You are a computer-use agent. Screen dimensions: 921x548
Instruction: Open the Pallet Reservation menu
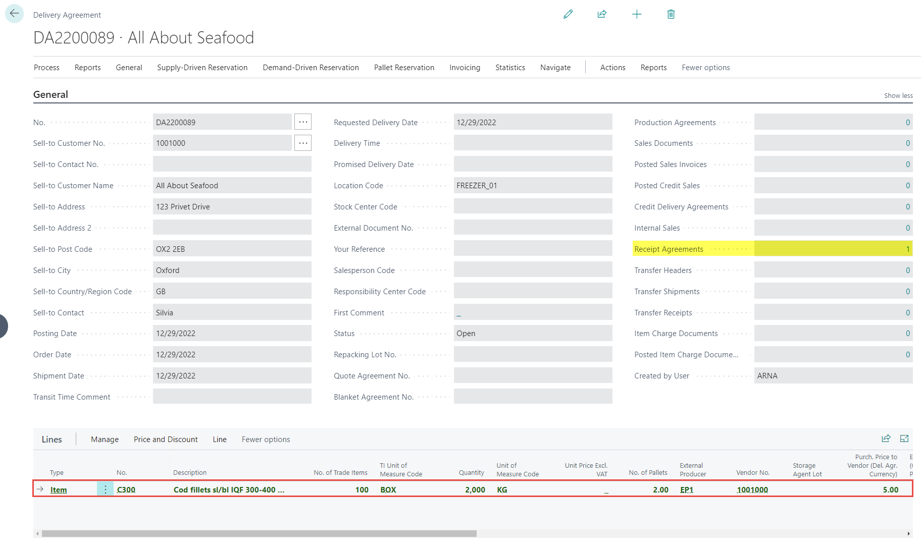tap(404, 68)
